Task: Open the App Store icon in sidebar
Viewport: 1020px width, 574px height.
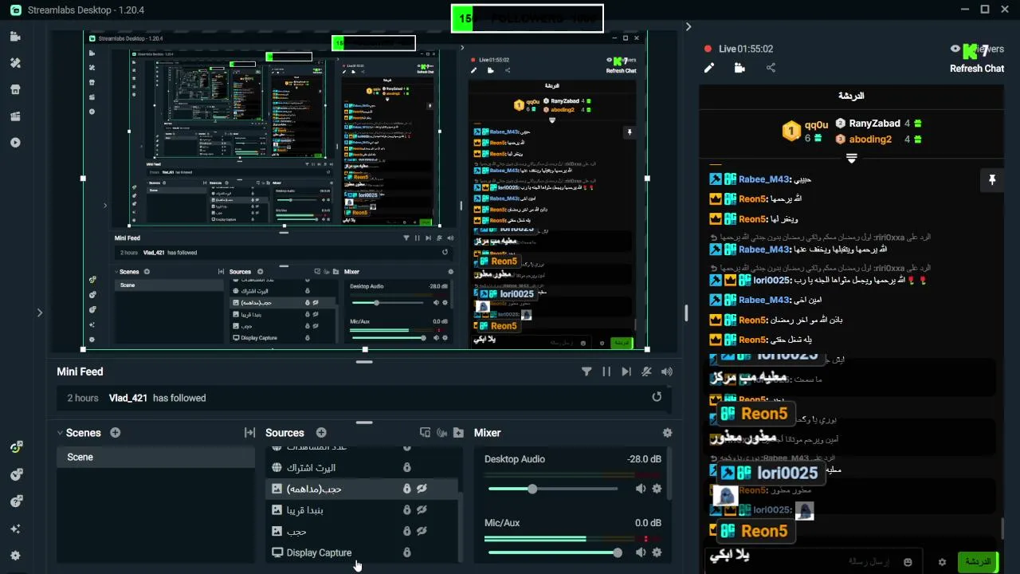Action: [x=15, y=89]
